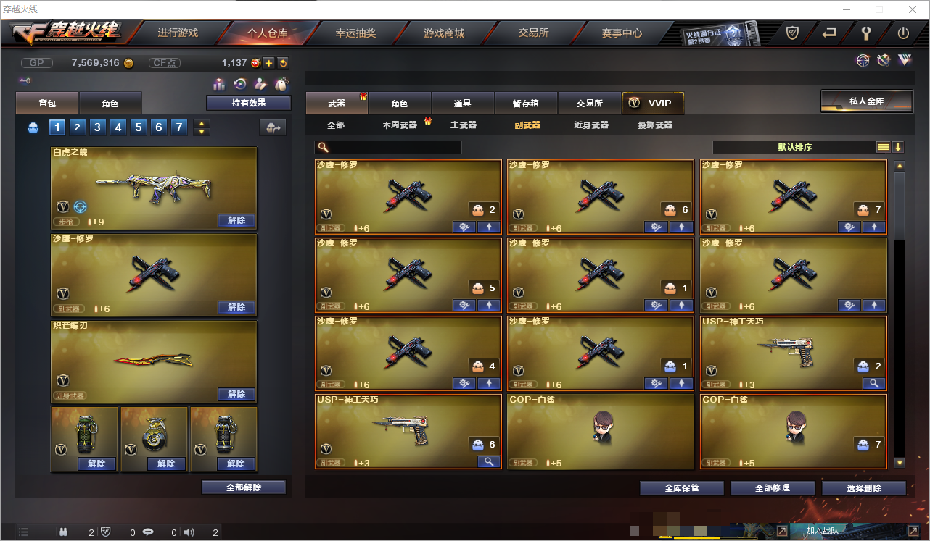The image size is (930, 541).
Task: Click the return arrow icon in top bar
Action: [x=829, y=33]
